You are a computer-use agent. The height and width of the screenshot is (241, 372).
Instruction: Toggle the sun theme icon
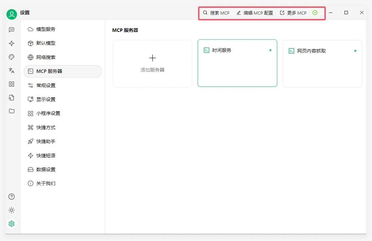[x=12, y=210]
